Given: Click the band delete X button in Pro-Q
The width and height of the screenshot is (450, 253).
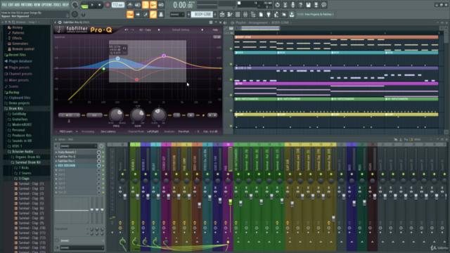Looking at the screenshot, I should tap(191, 115).
